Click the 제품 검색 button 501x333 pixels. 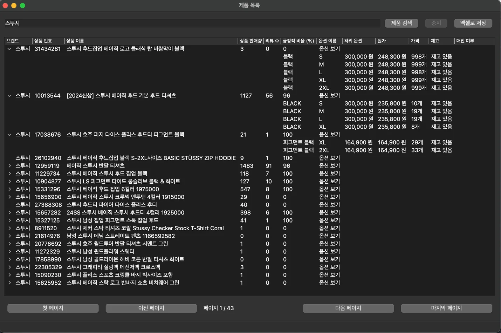[x=402, y=23]
